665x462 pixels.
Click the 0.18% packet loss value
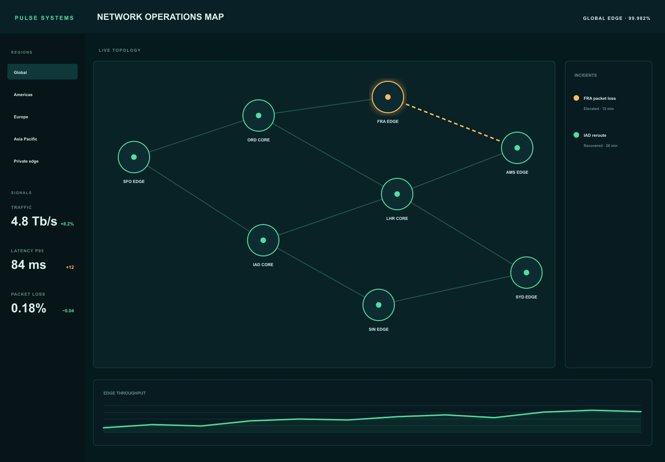[x=29, y=308]
